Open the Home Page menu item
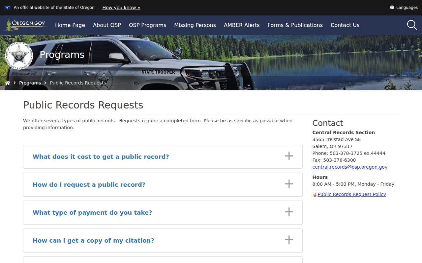The image size is (422, 263). (x=70, y=25)
